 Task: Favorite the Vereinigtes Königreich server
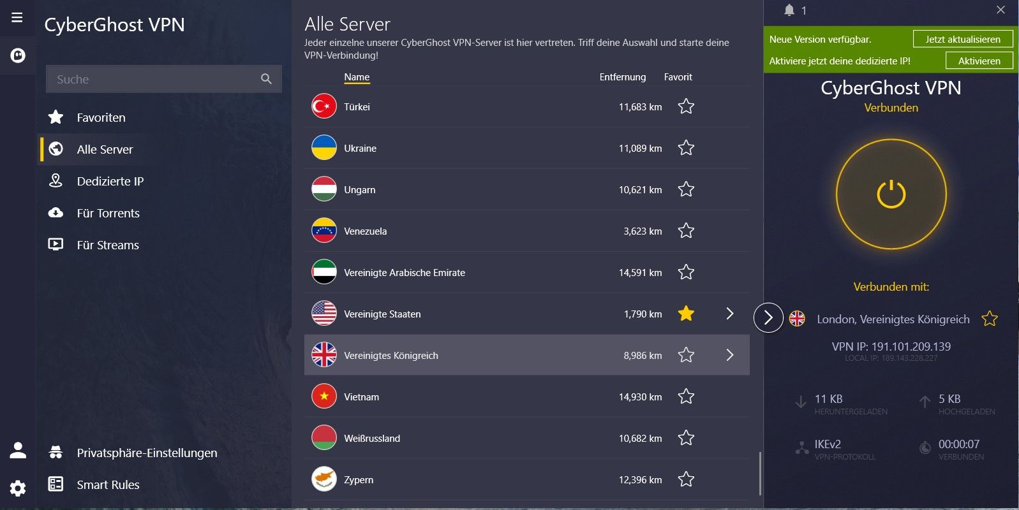click(x=686, y=355)
